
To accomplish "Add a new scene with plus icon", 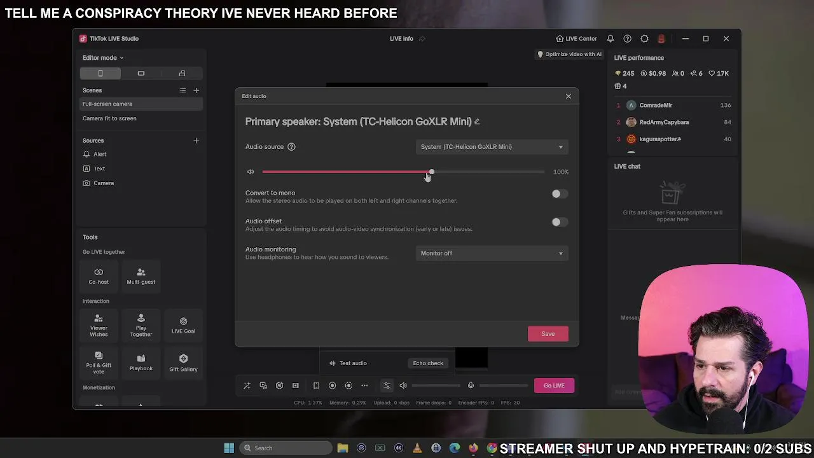I will click(x=196, y=90).
